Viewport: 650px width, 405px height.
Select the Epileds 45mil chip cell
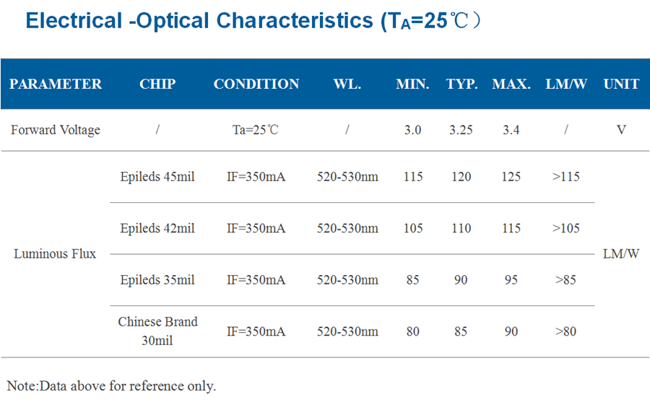[x=157, y=177]
